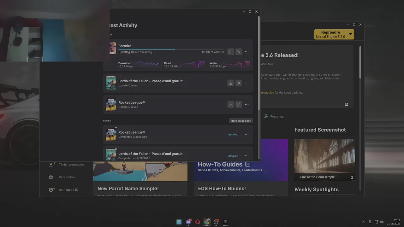Open the Roadmap link in launcher

(x=274, y=116)
